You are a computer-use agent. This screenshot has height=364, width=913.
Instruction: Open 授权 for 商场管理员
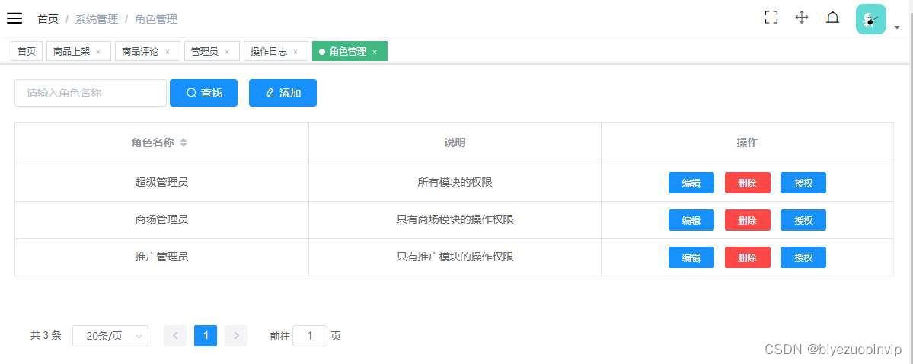803,220
